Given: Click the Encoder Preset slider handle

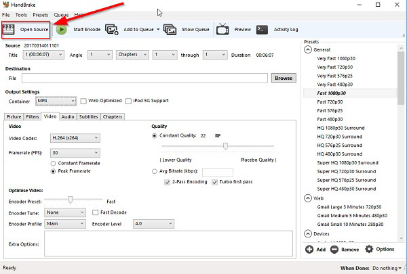Looking at the screenshot, I should pos(70,200).
